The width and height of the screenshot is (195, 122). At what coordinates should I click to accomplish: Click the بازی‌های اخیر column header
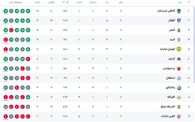[x=15, y=2]
